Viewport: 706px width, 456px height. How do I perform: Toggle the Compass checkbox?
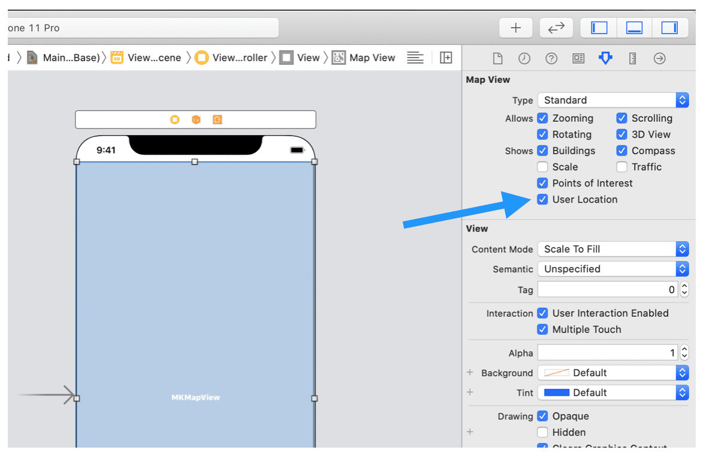coord(622,151)
